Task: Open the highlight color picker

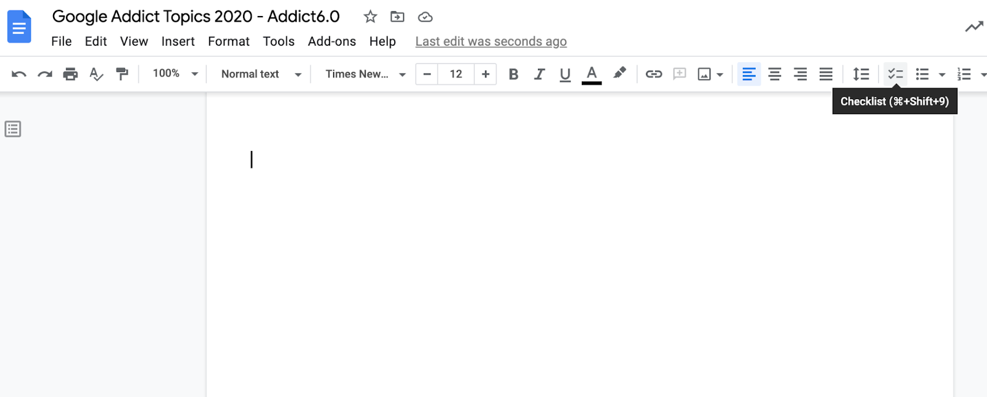Action: [619, 73]
